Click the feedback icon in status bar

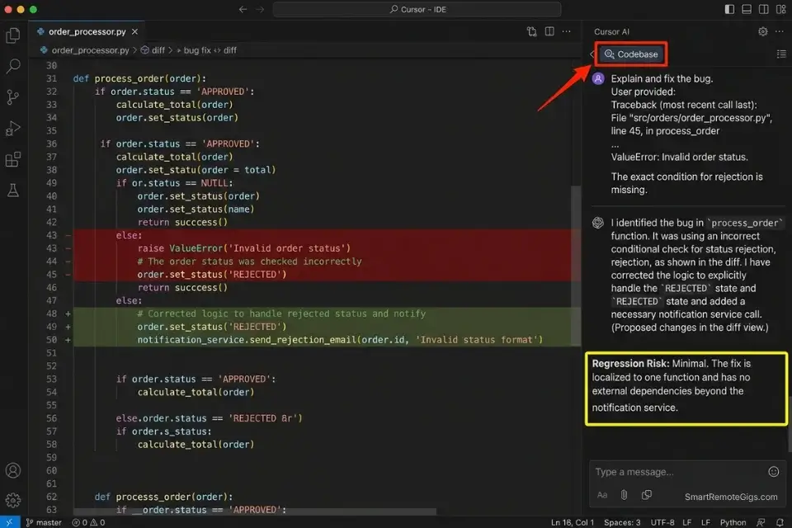tap(761, 522)
